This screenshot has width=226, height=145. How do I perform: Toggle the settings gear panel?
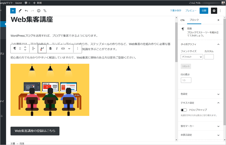(213, 11)
